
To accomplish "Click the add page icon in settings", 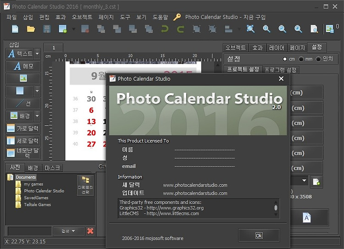I will coord(316,182).
